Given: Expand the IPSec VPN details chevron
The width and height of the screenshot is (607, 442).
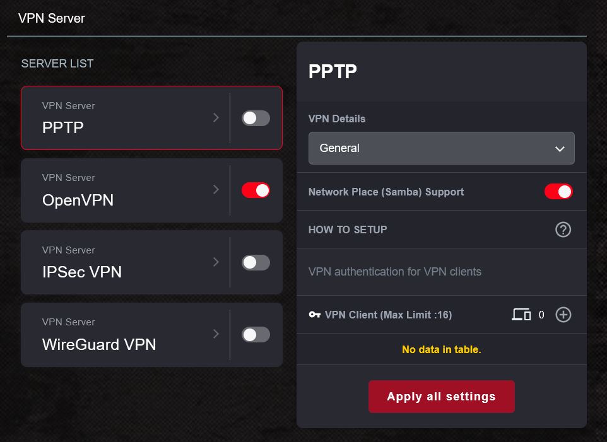Looking at the screenshot, I should [216, 262].
